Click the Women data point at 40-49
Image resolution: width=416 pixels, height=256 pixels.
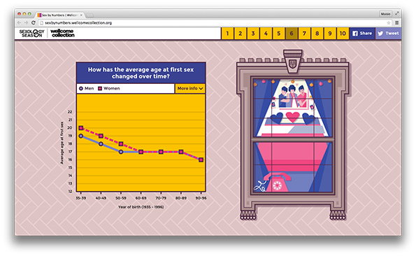point(101,136)
